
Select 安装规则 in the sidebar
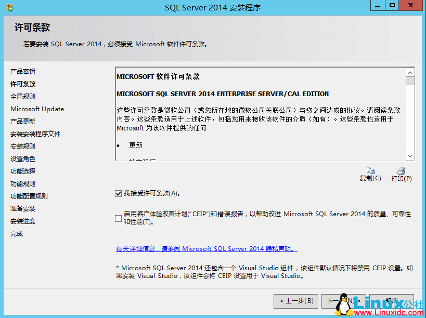[x=22, y=146]
